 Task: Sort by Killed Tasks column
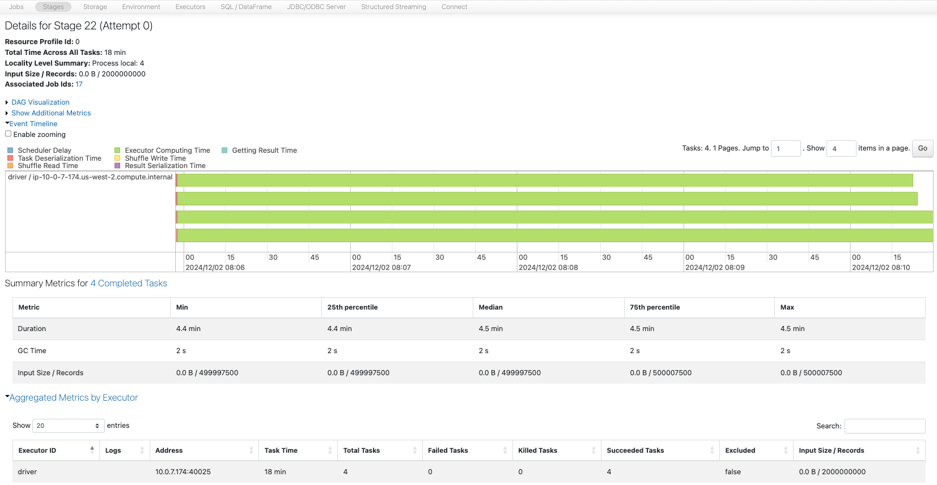click(557, 450)
